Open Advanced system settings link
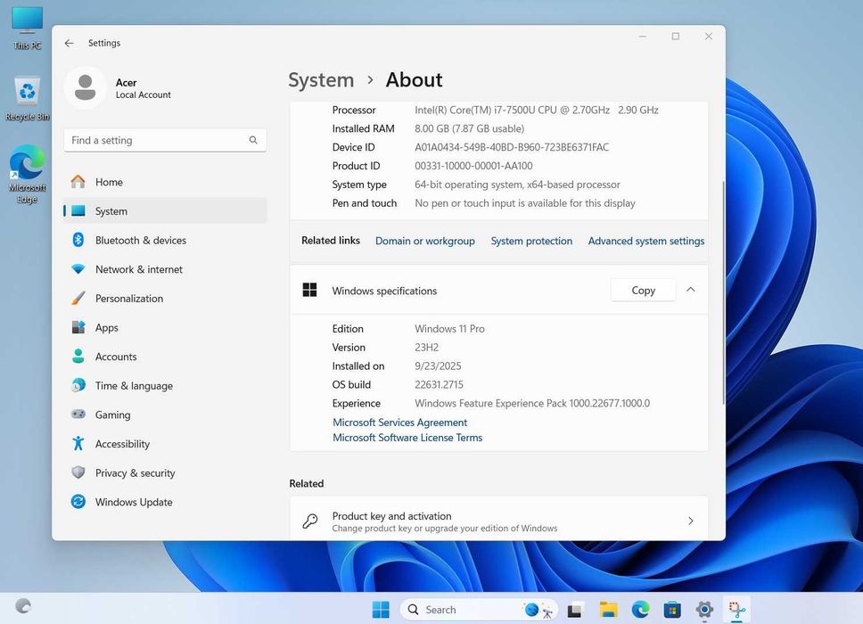The image size is (863, 624). click(x=646, y=241)
